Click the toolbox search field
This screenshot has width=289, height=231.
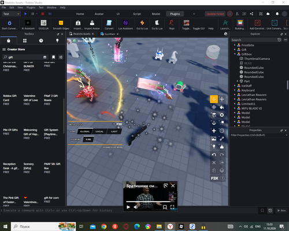click(25, 57)
